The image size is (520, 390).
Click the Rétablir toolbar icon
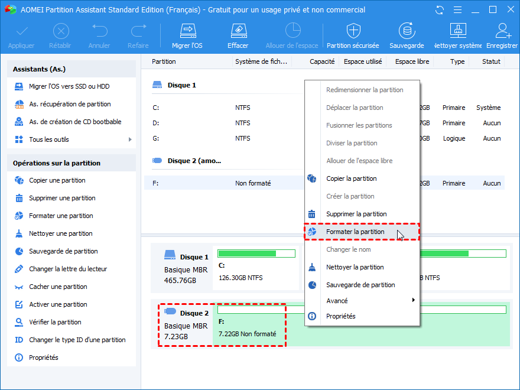(x=61, y=31)
